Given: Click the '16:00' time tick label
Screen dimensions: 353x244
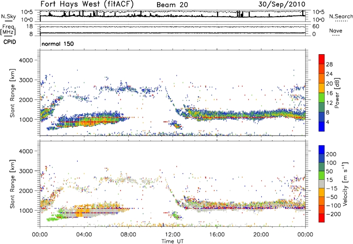Looking at the screenshot, I should click(x=217, y=235).
